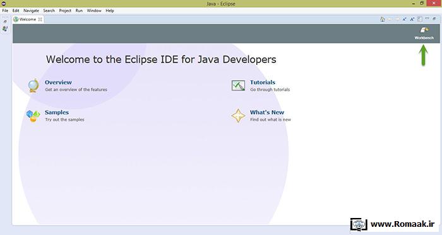The image size is (442, 235).
Task: Navigate forward in Welcome page
Action: tap(397, 19)
